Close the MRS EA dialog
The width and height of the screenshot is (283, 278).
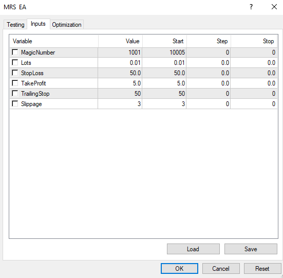click(x=274, y=7)
